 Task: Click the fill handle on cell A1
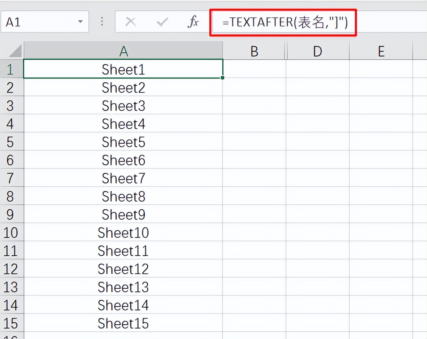[222, 77]
